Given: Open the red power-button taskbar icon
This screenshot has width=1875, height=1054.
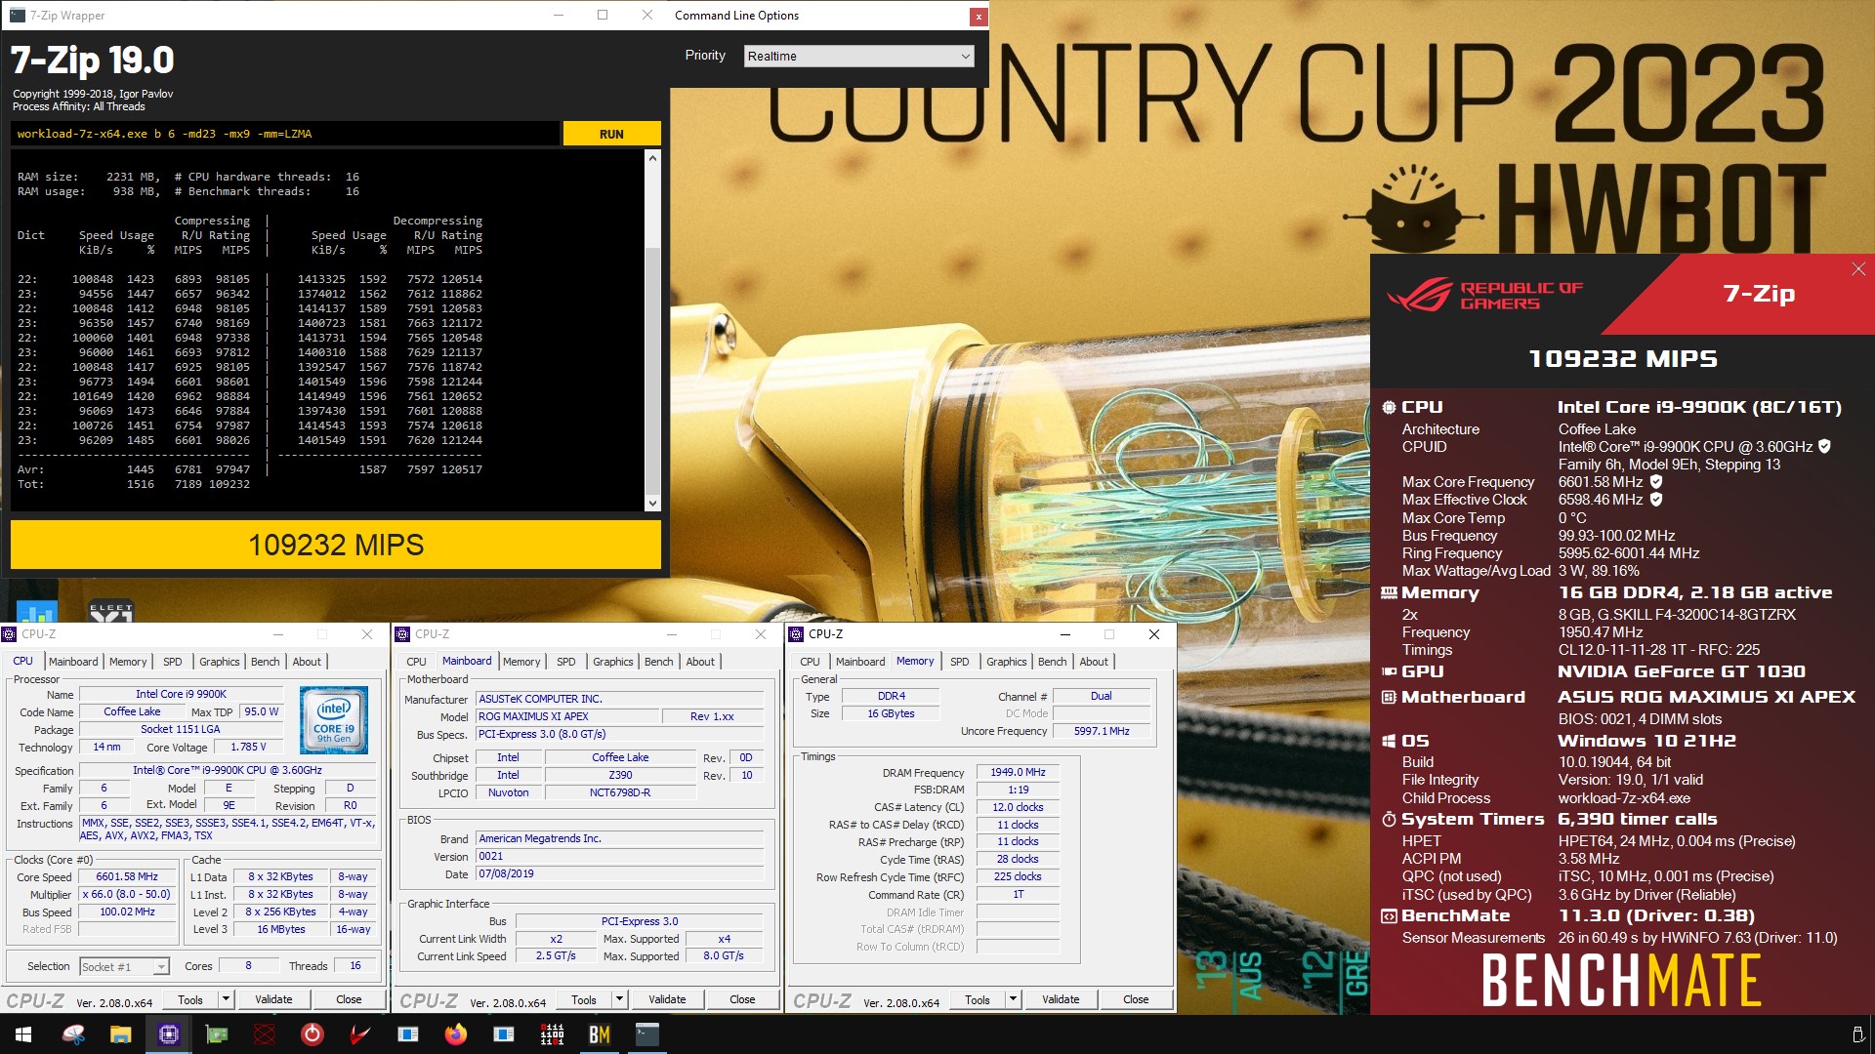Looking at the screenshot, I should point(312,1034).
